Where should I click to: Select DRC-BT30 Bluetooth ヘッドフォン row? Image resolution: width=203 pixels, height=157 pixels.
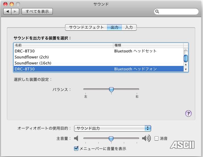click(x=99, y=69)
